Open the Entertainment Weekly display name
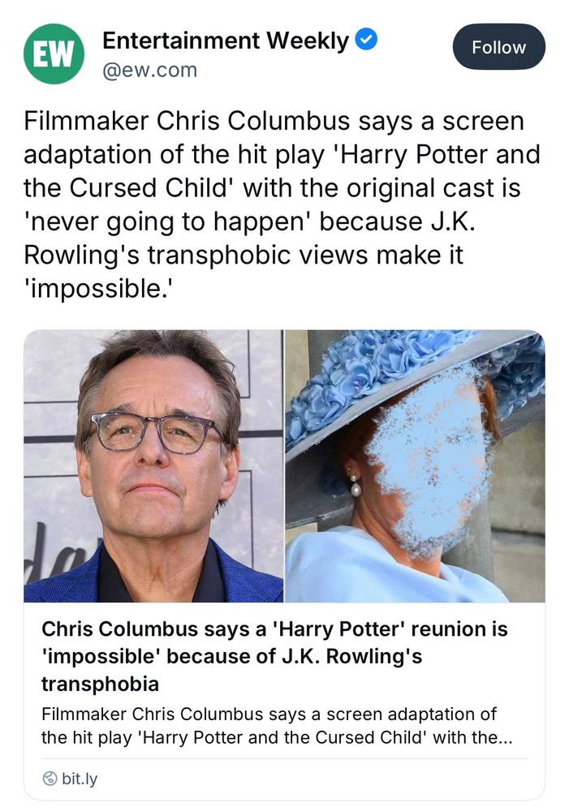Screen dimensions: 569x811 [x=226, y=41]
